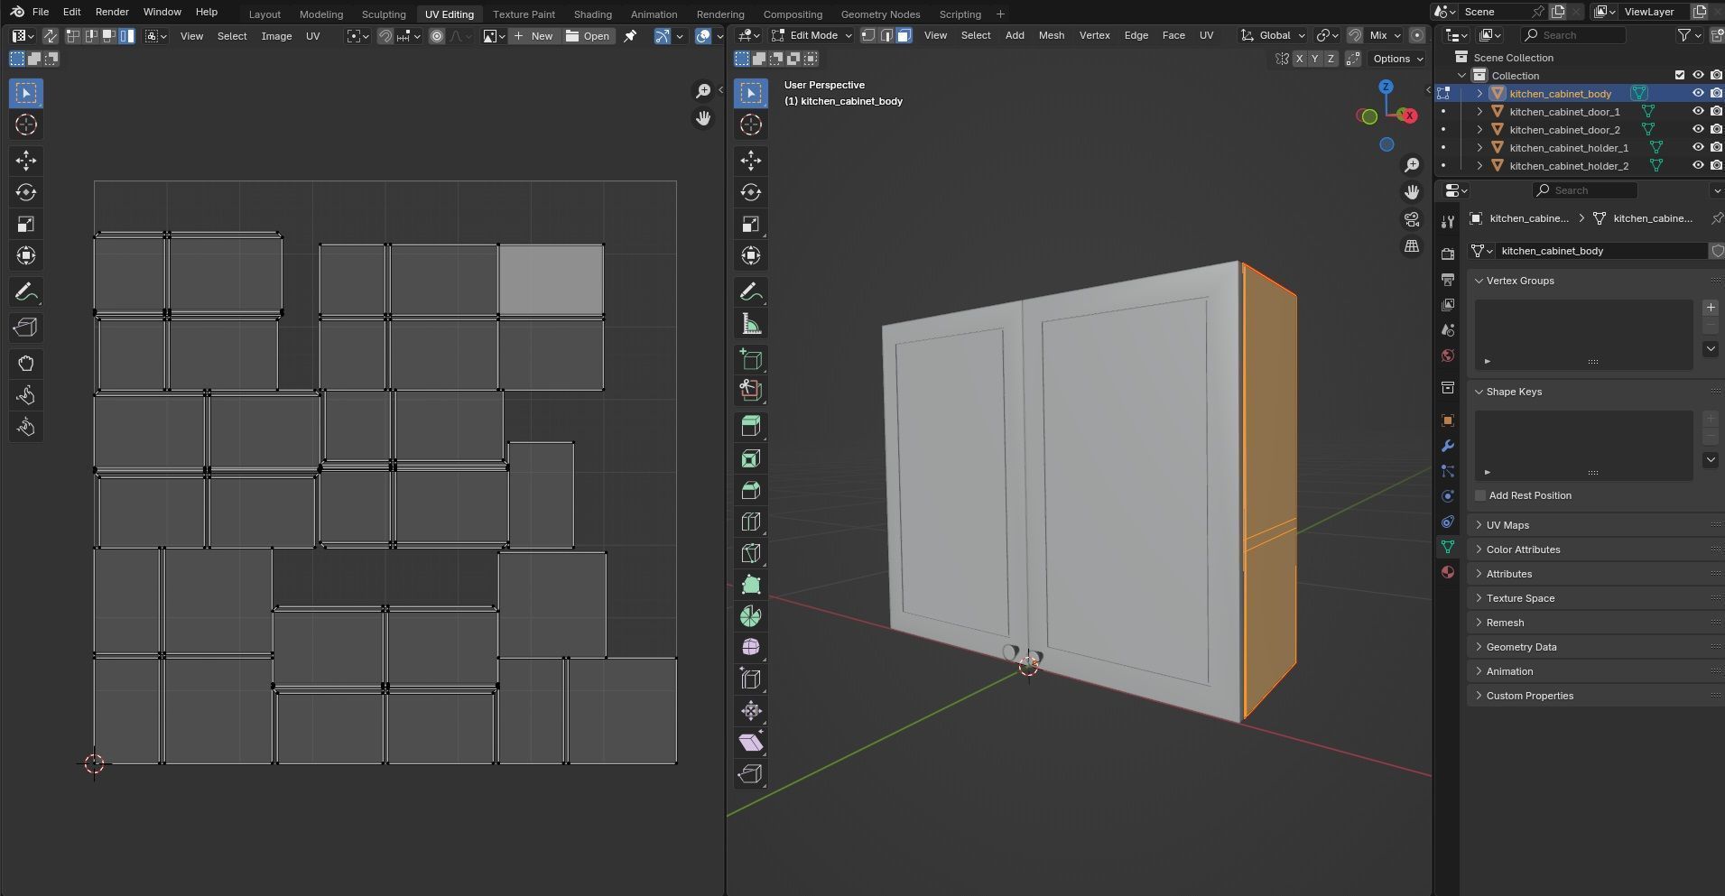
Task: Switch to the Modeling workspace tab
Action: click(x=321, y=14)
